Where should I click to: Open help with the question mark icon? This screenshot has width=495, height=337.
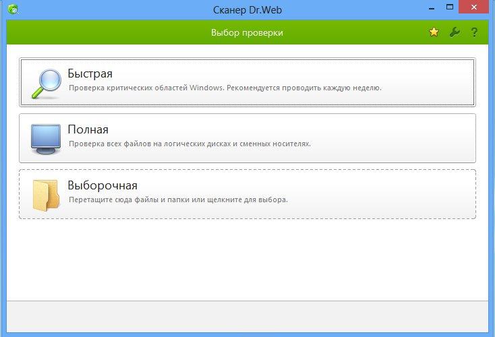pos(474,32)
